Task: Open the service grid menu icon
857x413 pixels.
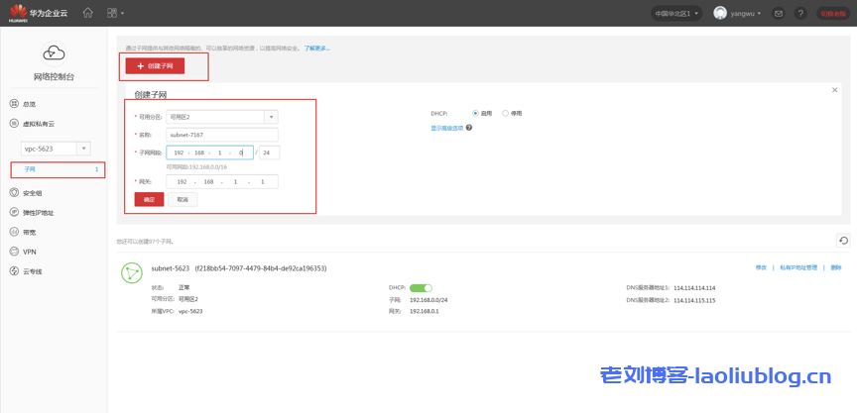Action: pos(112,13)
